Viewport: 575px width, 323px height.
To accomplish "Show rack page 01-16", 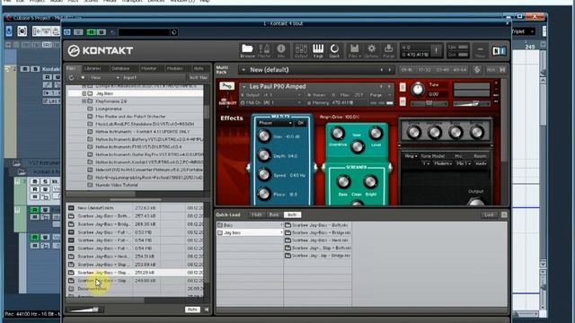I will click(406, 70).
